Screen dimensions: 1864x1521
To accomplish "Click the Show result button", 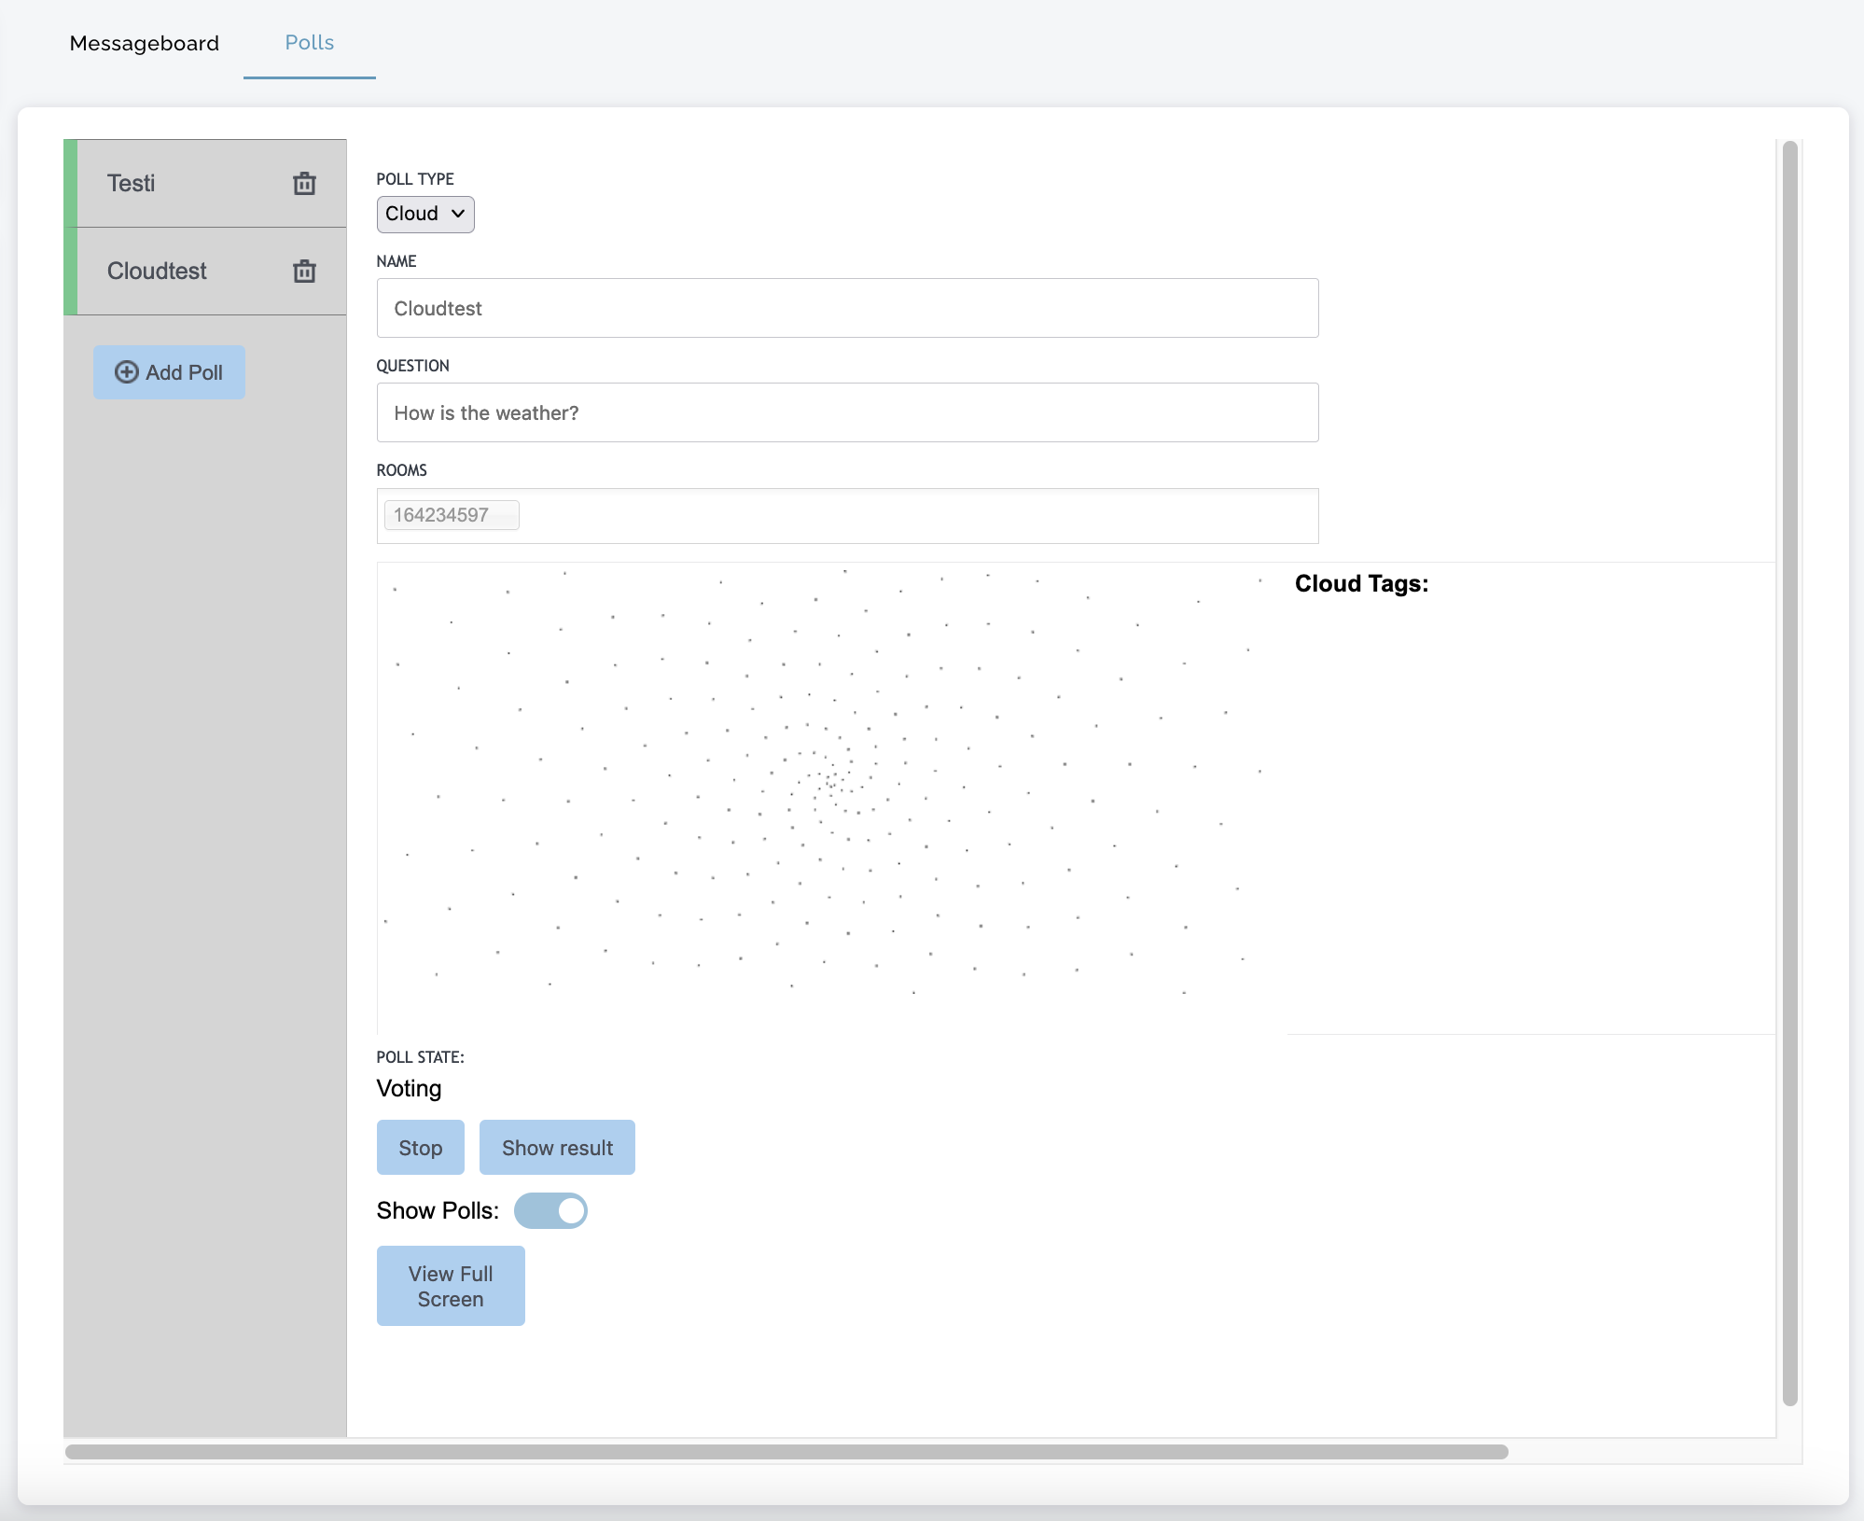I will [x=557, y=1148].
